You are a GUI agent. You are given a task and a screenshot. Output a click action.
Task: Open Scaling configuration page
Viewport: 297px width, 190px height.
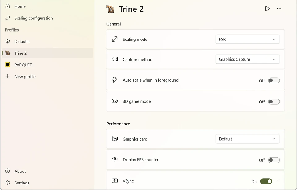pos(33,18)
